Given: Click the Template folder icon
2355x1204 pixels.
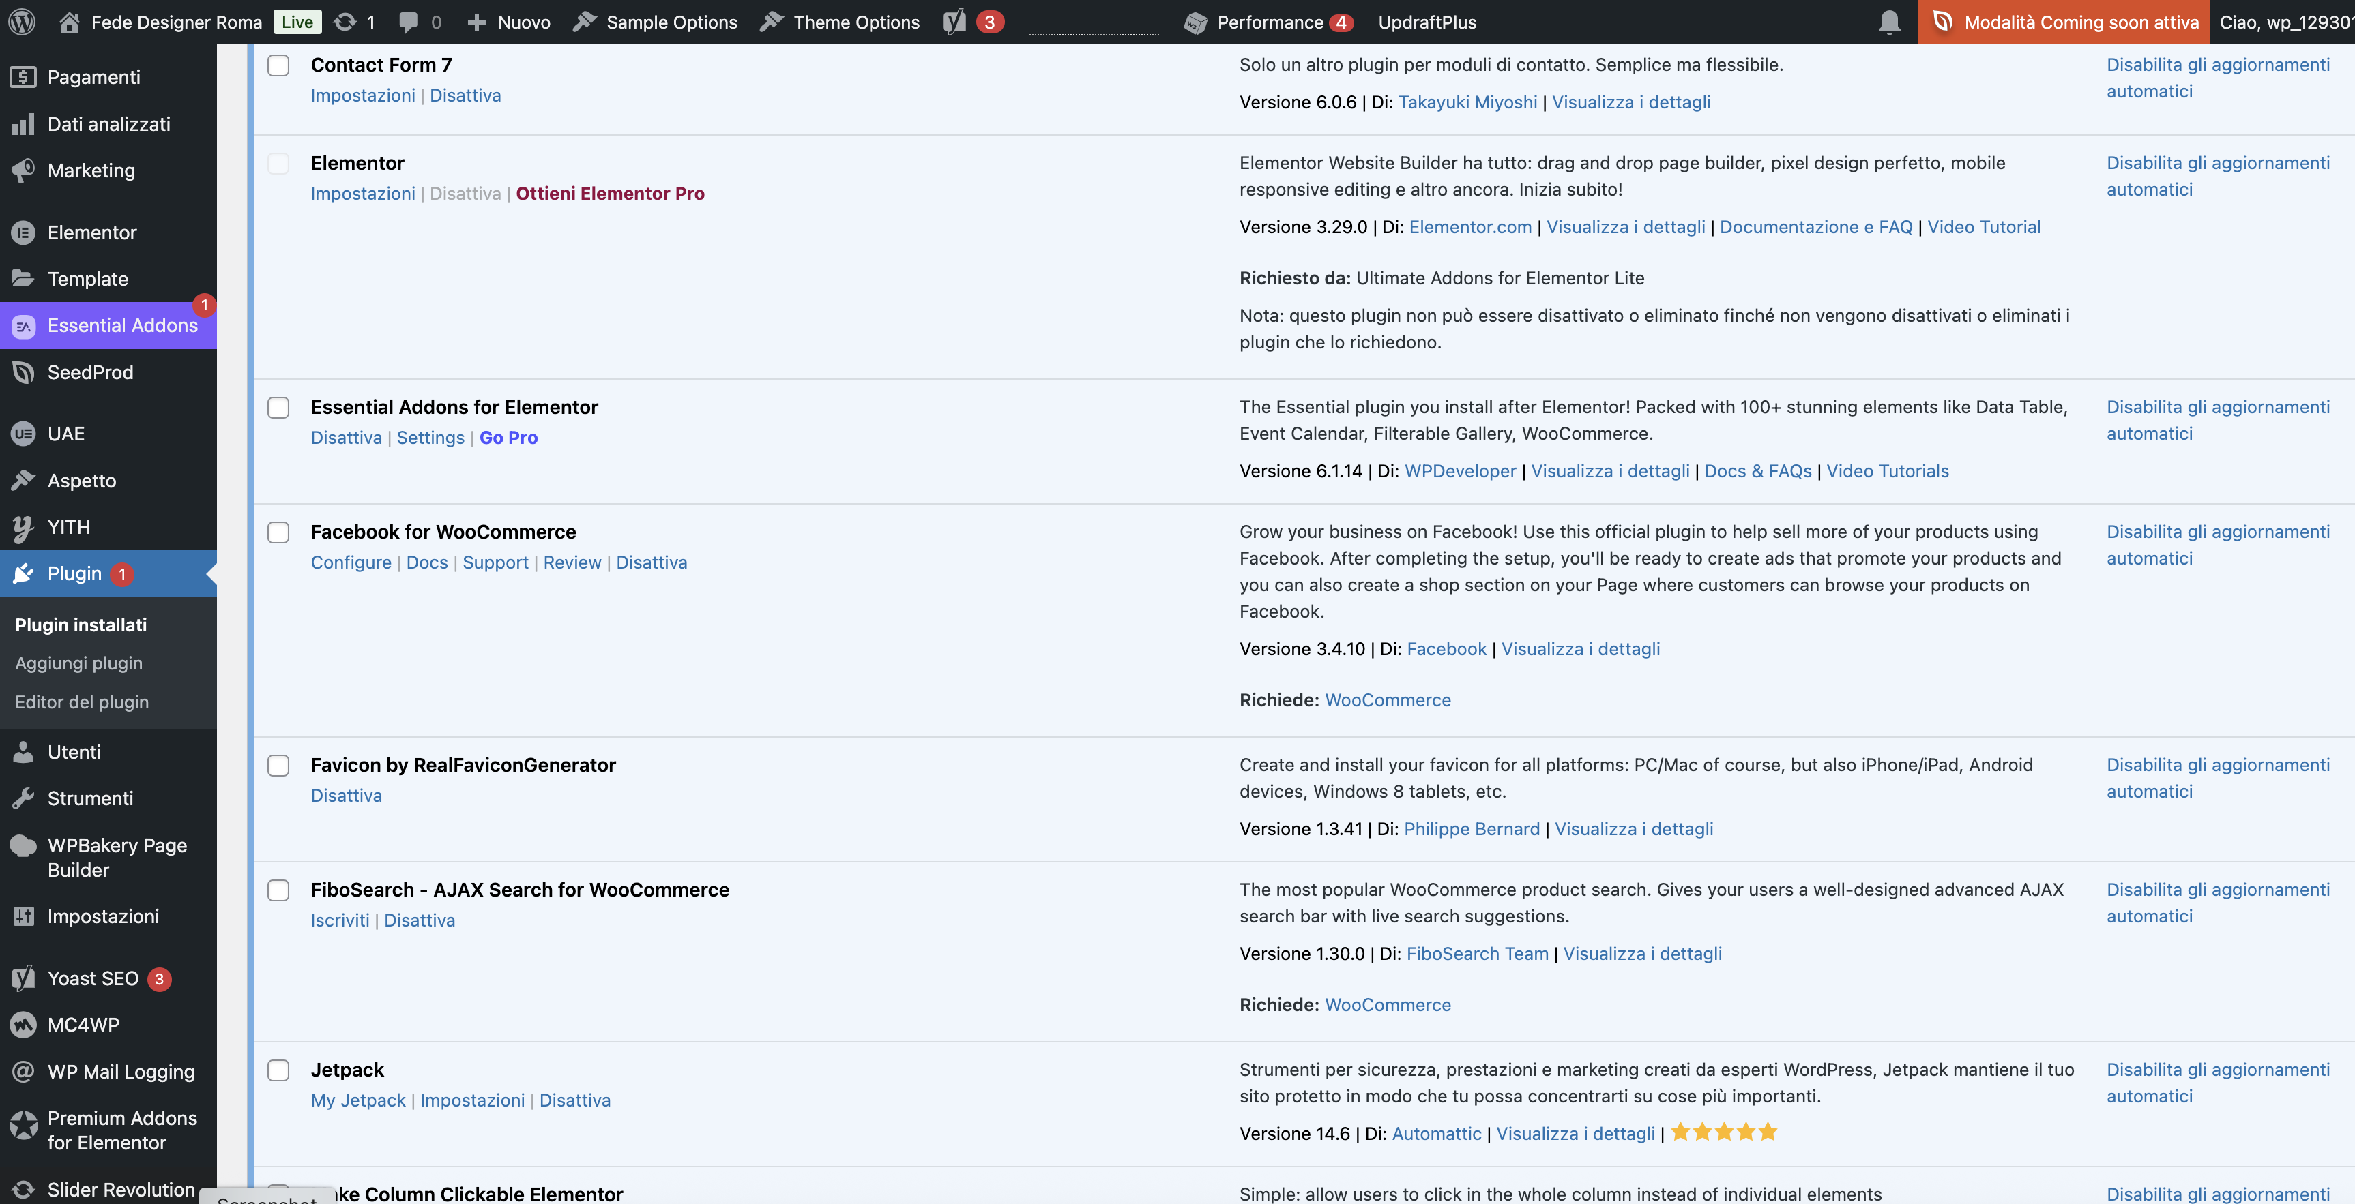Looking at the screenshot, I should pyautogui.click(x=24, y=277).
